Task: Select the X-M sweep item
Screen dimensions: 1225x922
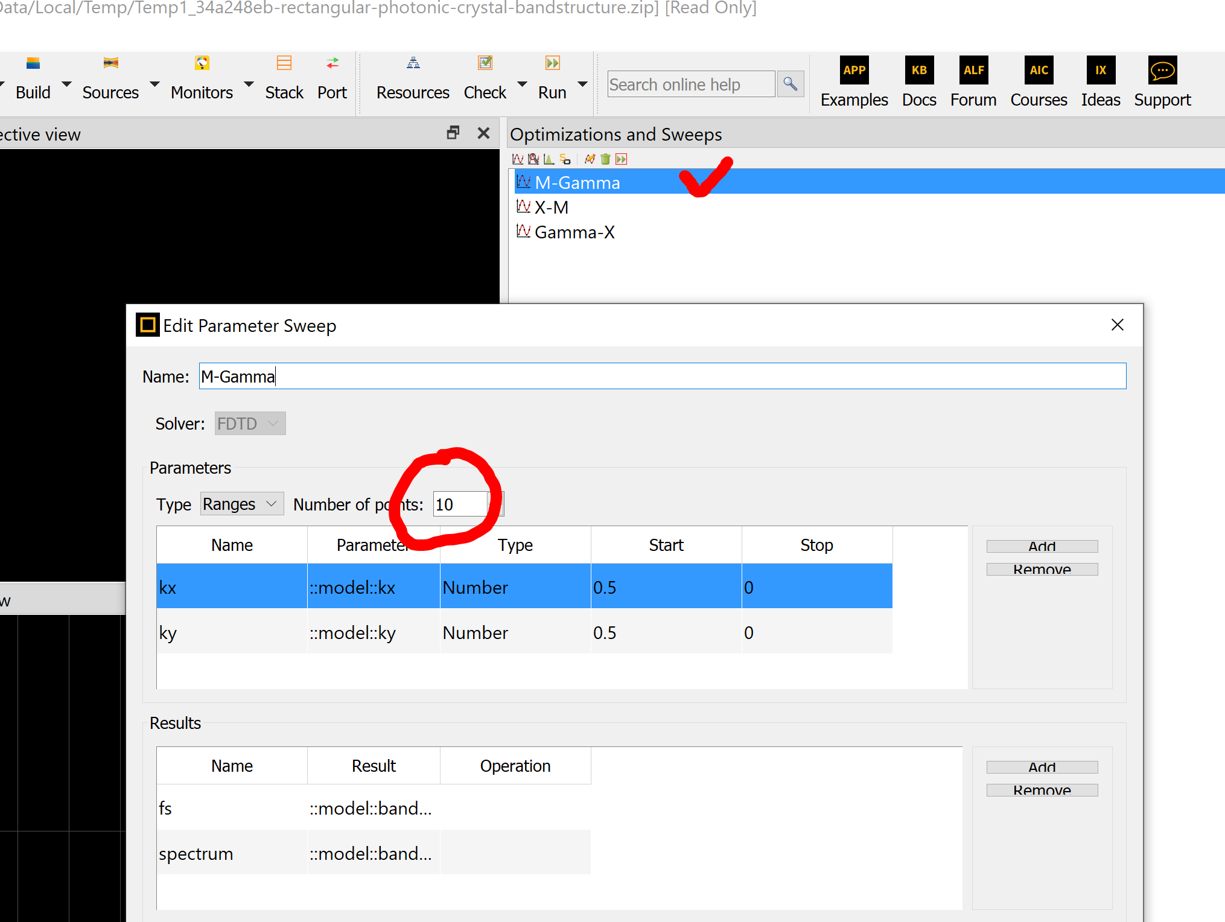Action: pyautogui.click(x=551, y=208)
